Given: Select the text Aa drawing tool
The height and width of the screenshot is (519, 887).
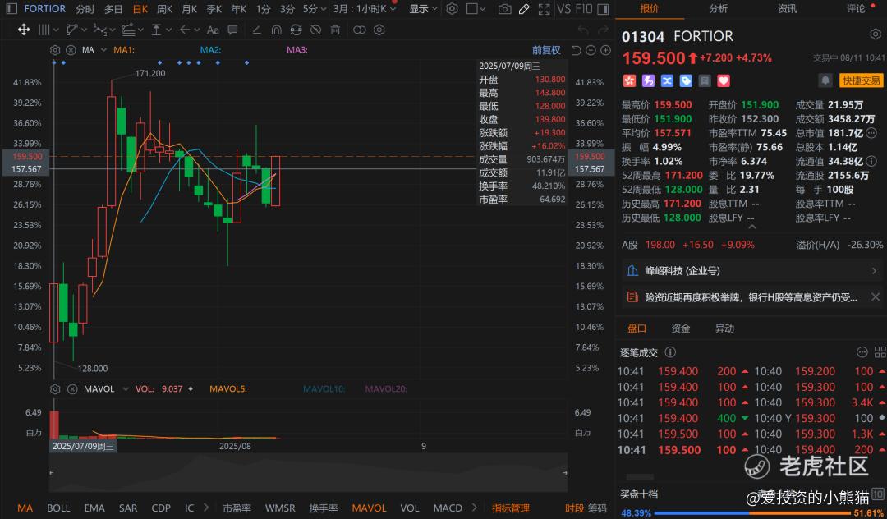Looking at the screenshot, I should click(x=213, y=30).
